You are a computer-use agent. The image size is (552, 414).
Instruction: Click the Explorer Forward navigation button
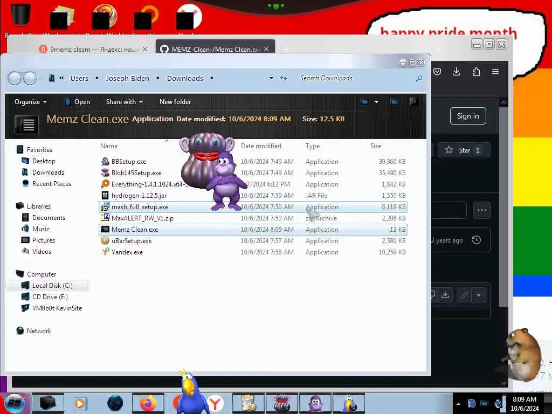click(x=30, y=78)
